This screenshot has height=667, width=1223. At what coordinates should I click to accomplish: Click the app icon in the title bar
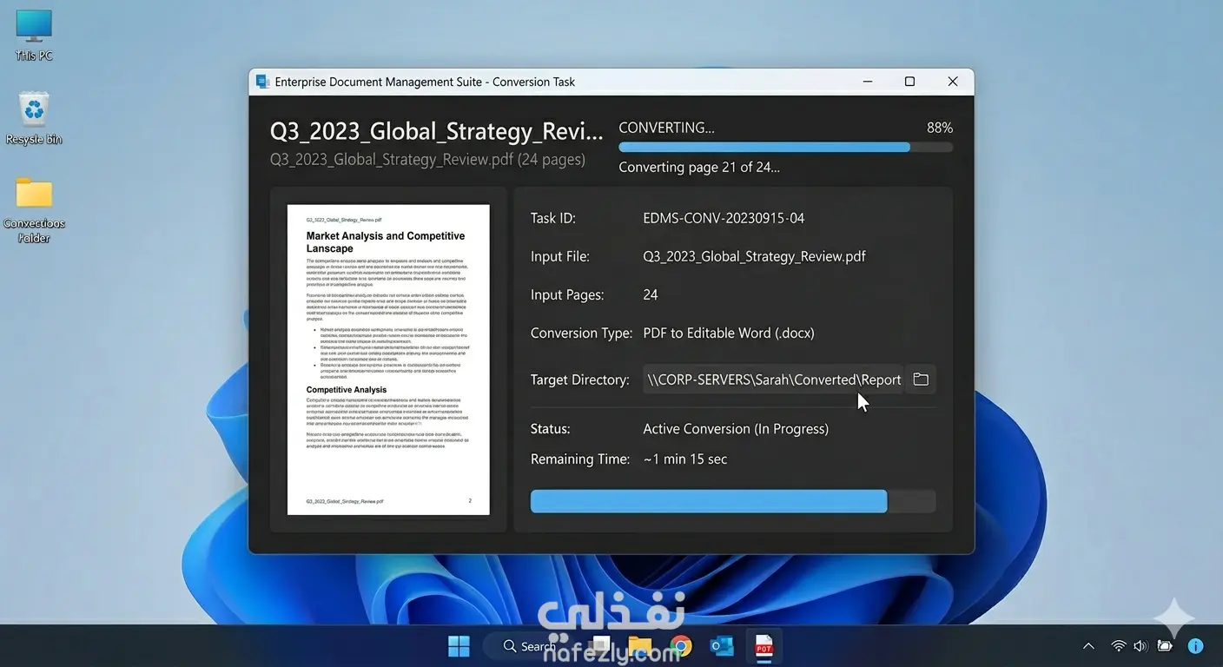point(261,82)
